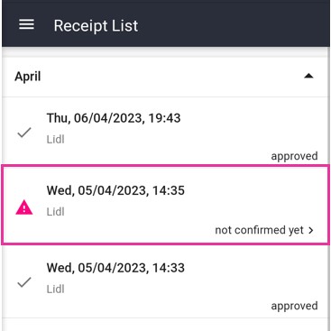
Task: Open receipt Wed, 05/04/2023, 14:33
Action: tap(165, 281)
